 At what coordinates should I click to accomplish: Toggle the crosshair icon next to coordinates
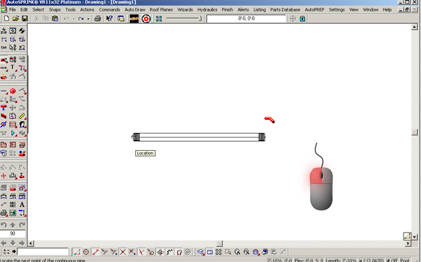tap(293, 19)
